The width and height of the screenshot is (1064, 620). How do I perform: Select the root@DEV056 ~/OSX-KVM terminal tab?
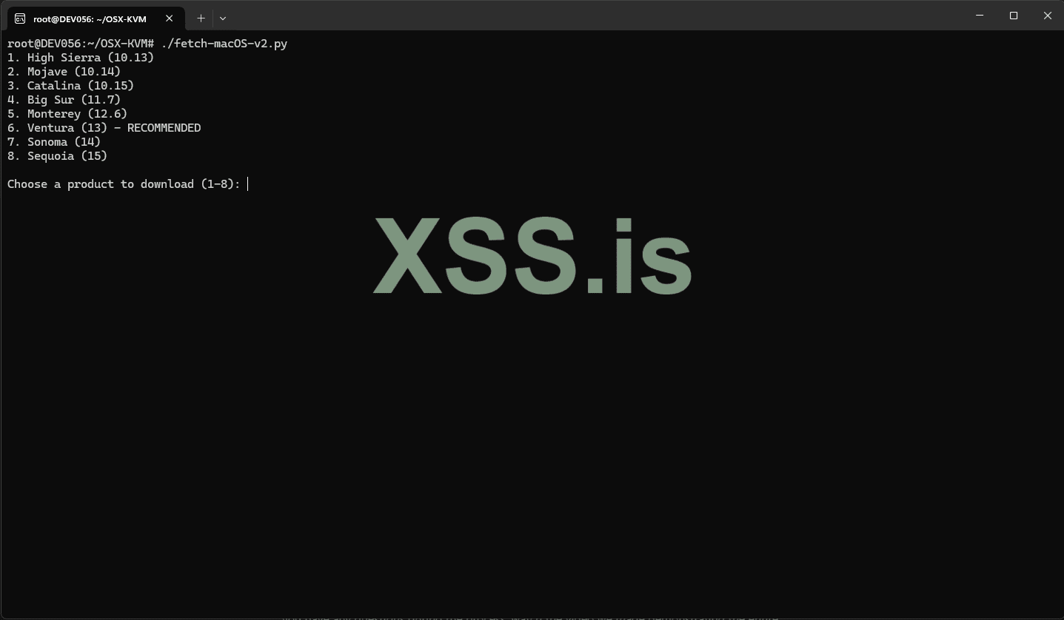tap(95, 18)
